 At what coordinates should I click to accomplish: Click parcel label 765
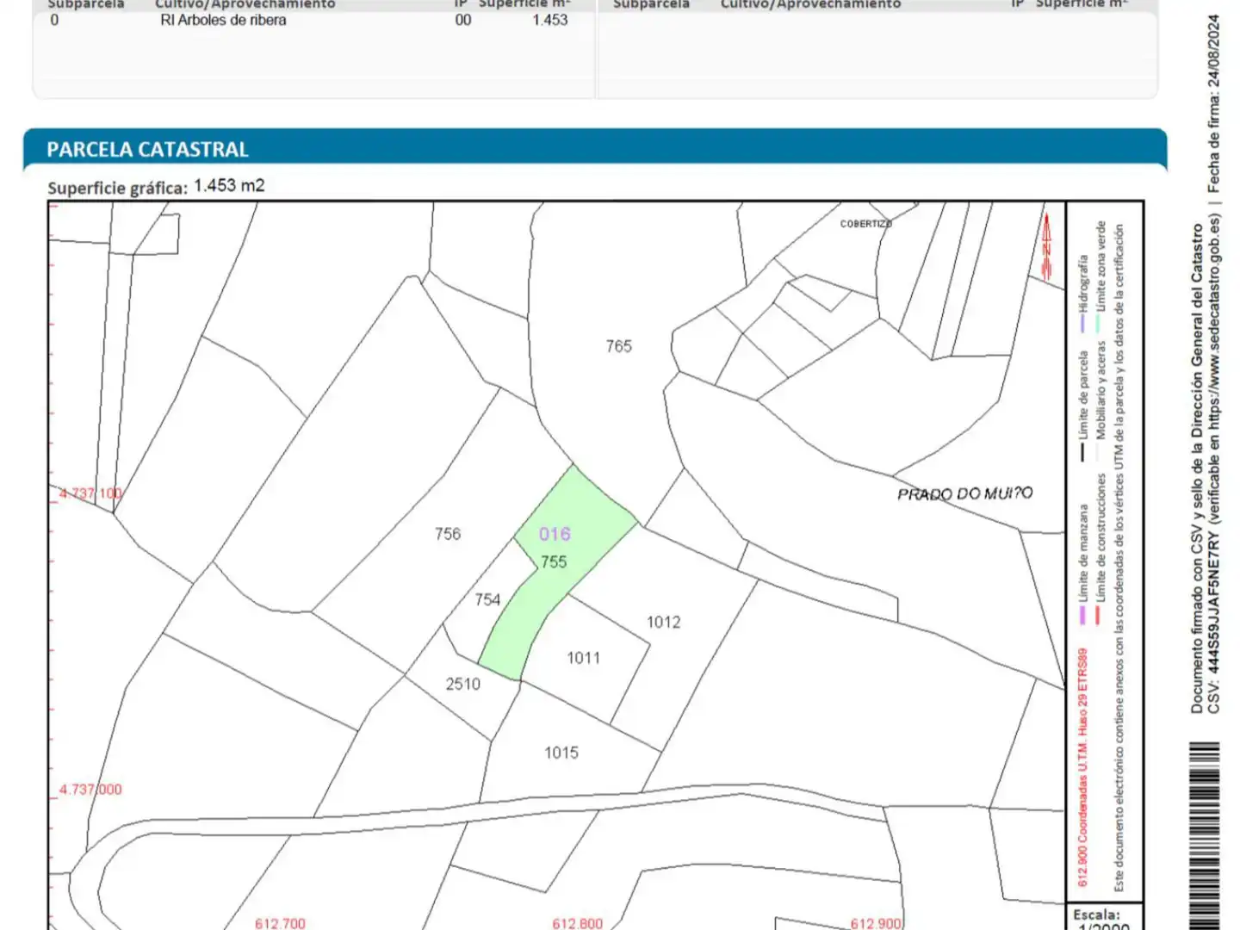pyautogui.click(x=618, y=346)
